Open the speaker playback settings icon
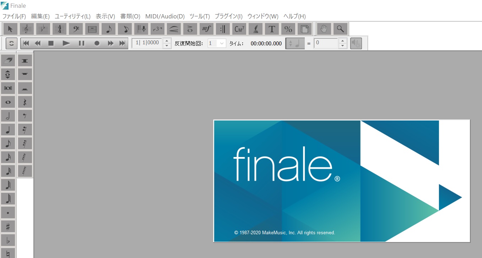This screenshot has width=482, height=258. (x=356, y=43)
